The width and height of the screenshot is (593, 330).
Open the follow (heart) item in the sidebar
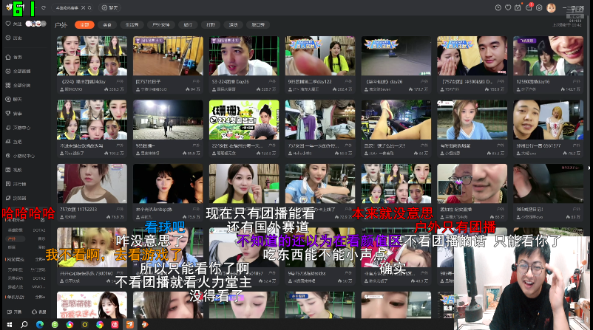tap(13, 24)
